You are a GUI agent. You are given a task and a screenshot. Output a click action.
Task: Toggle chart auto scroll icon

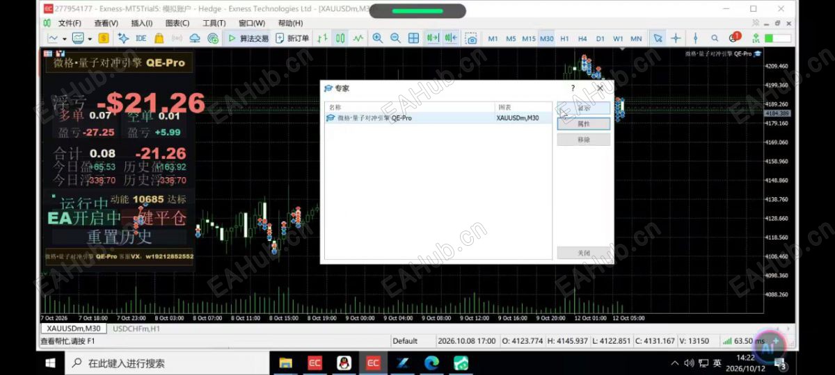click(x=433, y=38)
